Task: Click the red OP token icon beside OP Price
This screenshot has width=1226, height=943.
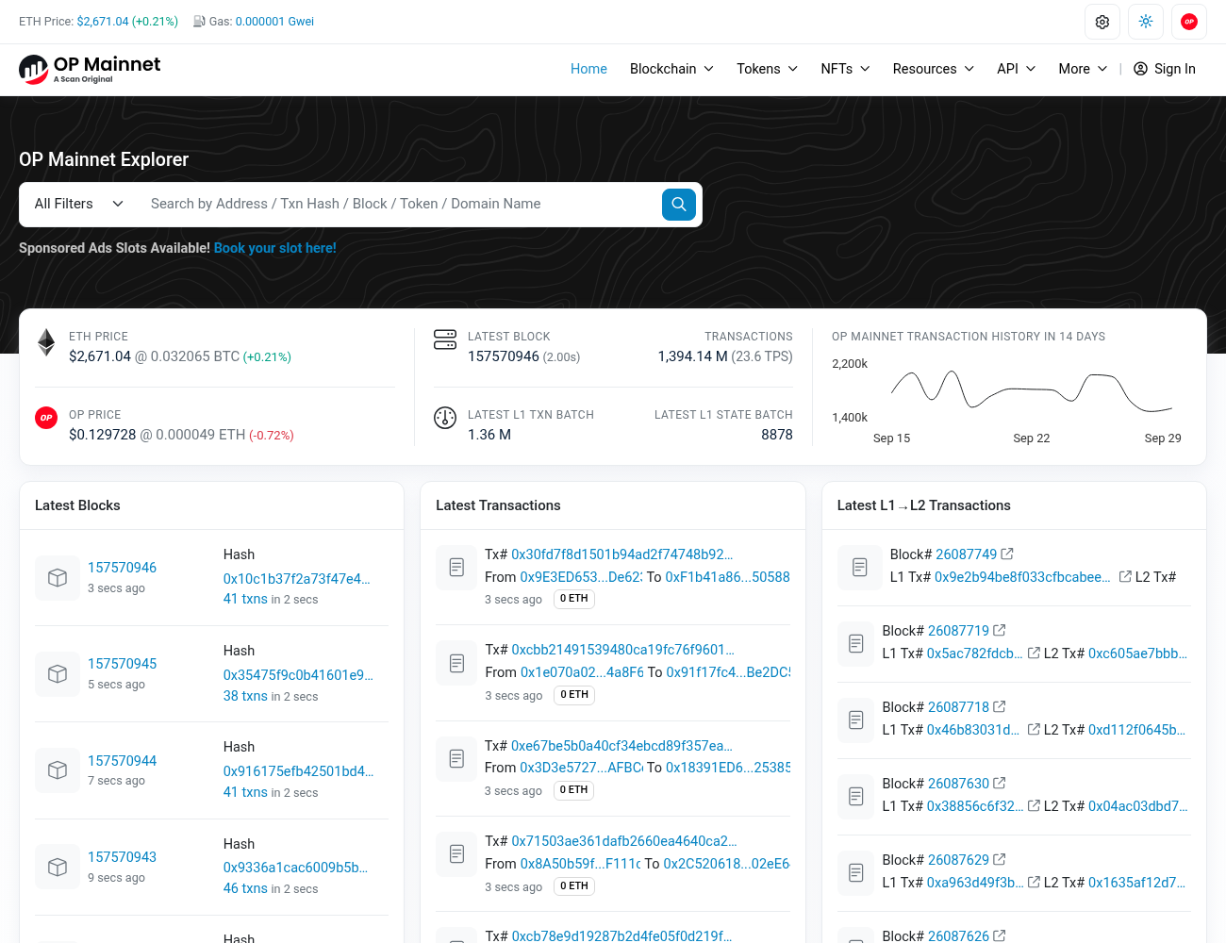Action: [46, 418]
